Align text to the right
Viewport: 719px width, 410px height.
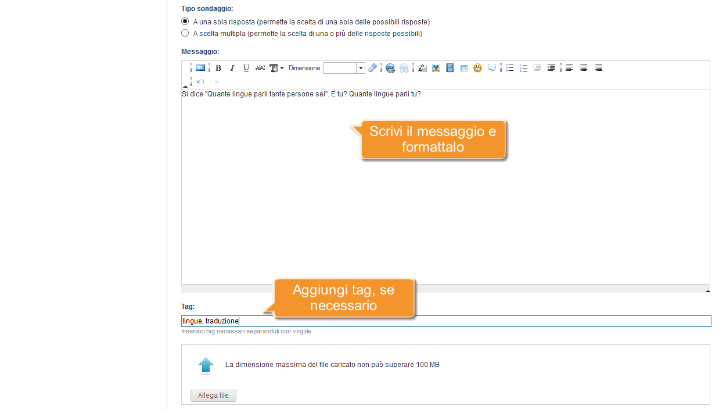(598, 68)
